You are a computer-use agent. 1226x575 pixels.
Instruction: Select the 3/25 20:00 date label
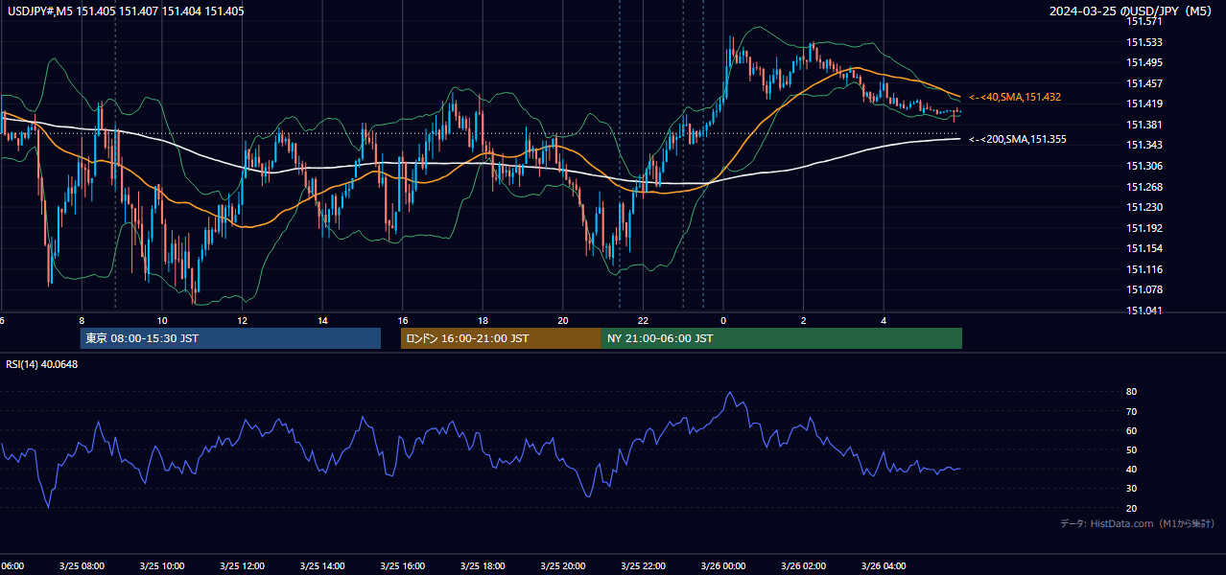(x=563, y=566)
